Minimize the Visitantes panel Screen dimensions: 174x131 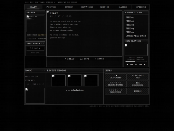coord(42,44)
